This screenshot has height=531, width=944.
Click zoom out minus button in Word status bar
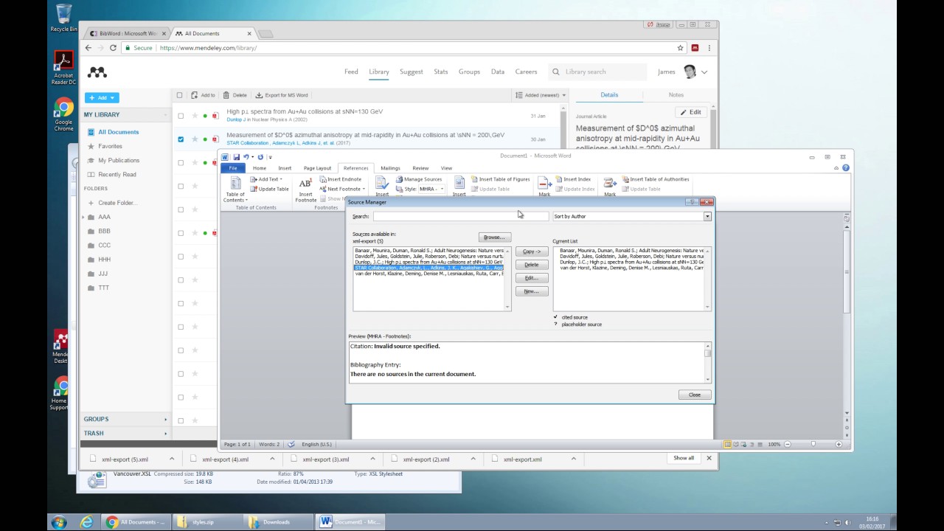[788, 444]
